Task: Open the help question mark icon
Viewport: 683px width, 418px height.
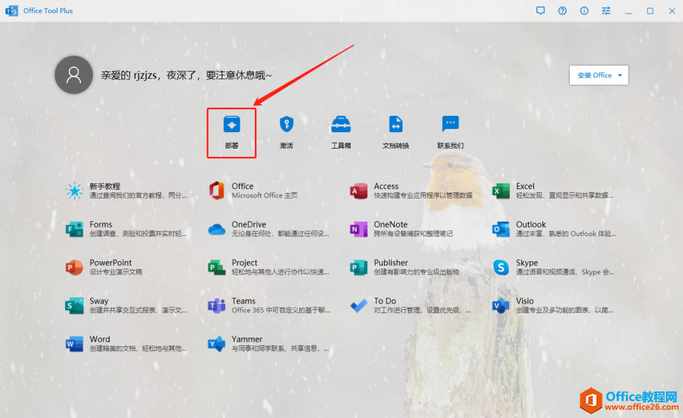Action: pos(562,11)
